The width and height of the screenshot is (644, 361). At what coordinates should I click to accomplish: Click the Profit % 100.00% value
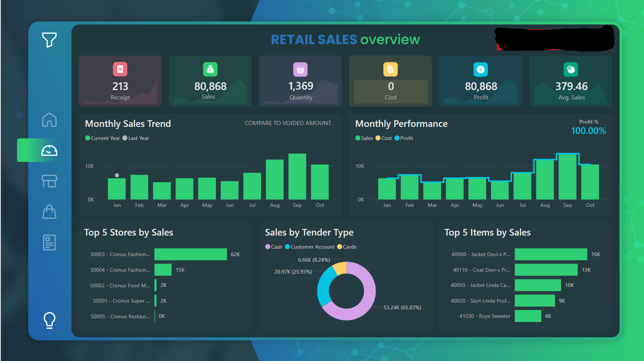click(x=588, y=131)
